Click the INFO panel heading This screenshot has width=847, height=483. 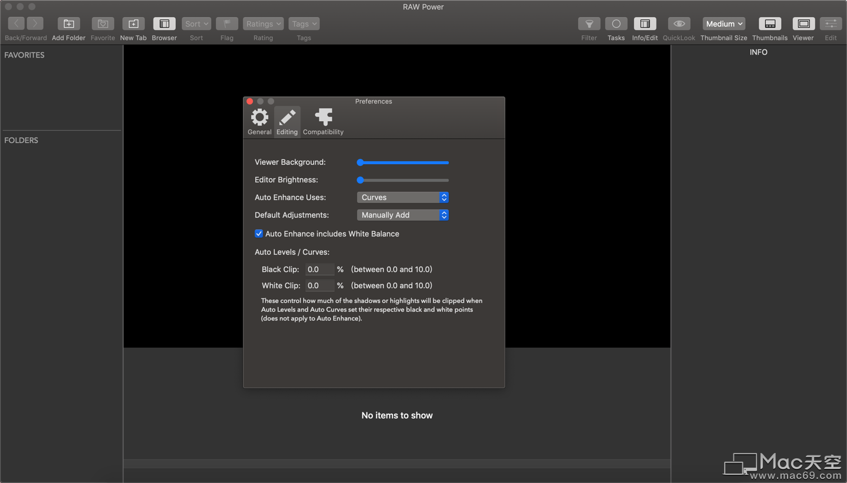tap(759, 52)
